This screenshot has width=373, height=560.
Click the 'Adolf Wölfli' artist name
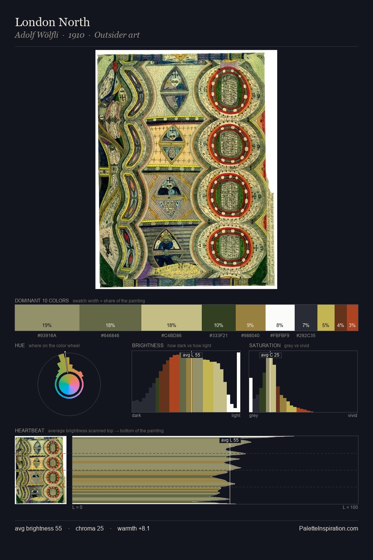tap(37, 35)
